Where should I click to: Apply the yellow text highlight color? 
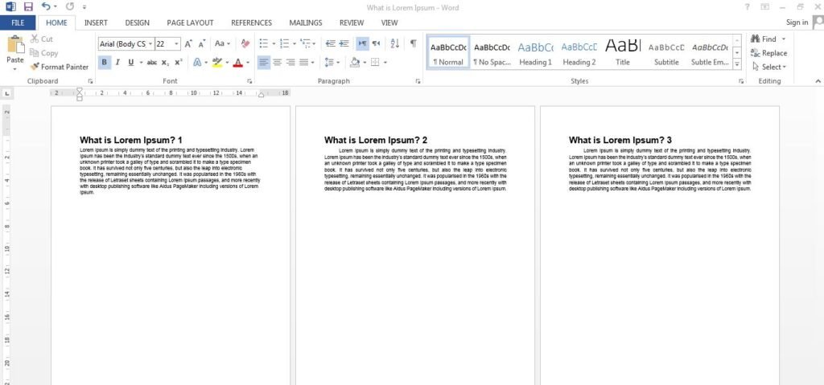[x=217, y=62]
